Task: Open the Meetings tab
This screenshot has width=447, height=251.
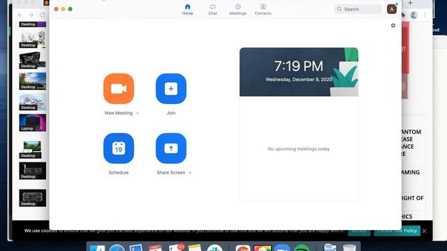Action: pos(237,9)
